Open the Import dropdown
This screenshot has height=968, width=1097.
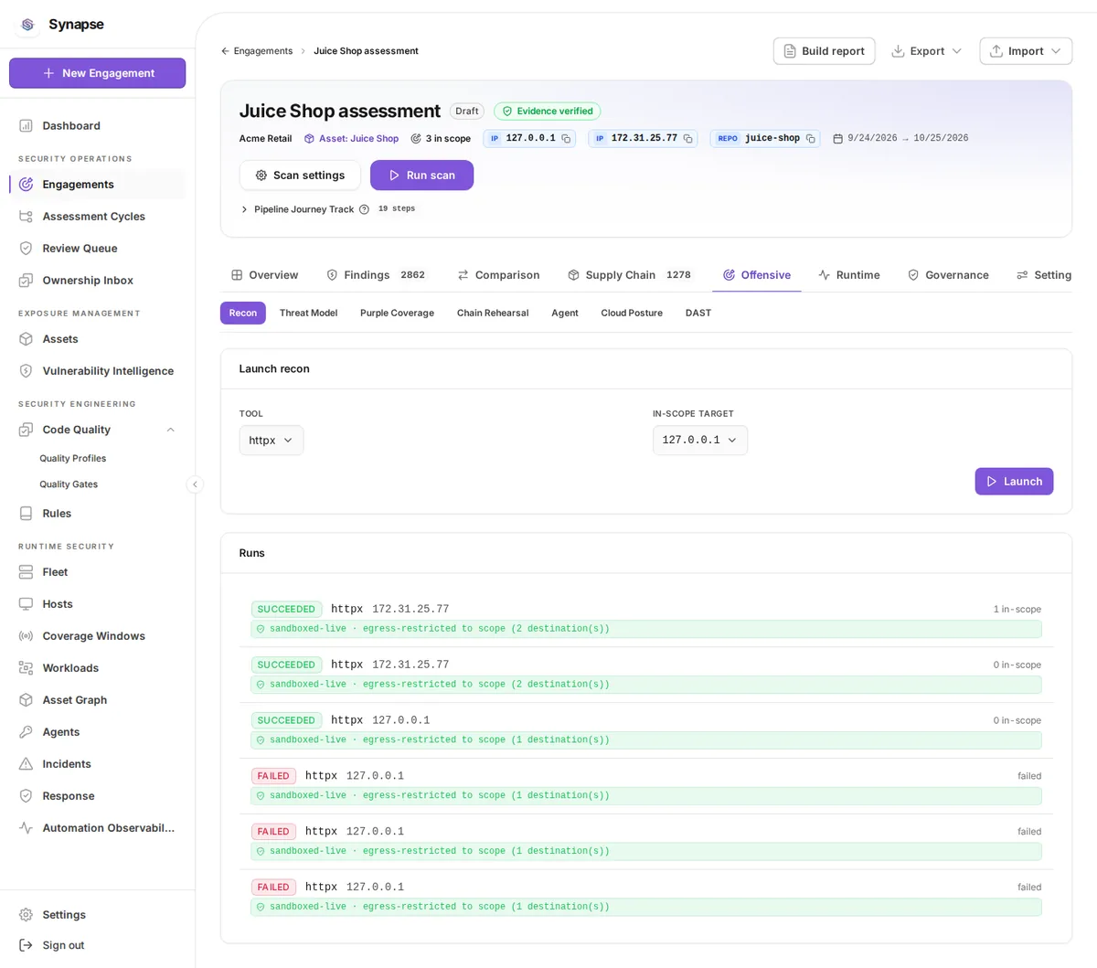click(1026, 51)
